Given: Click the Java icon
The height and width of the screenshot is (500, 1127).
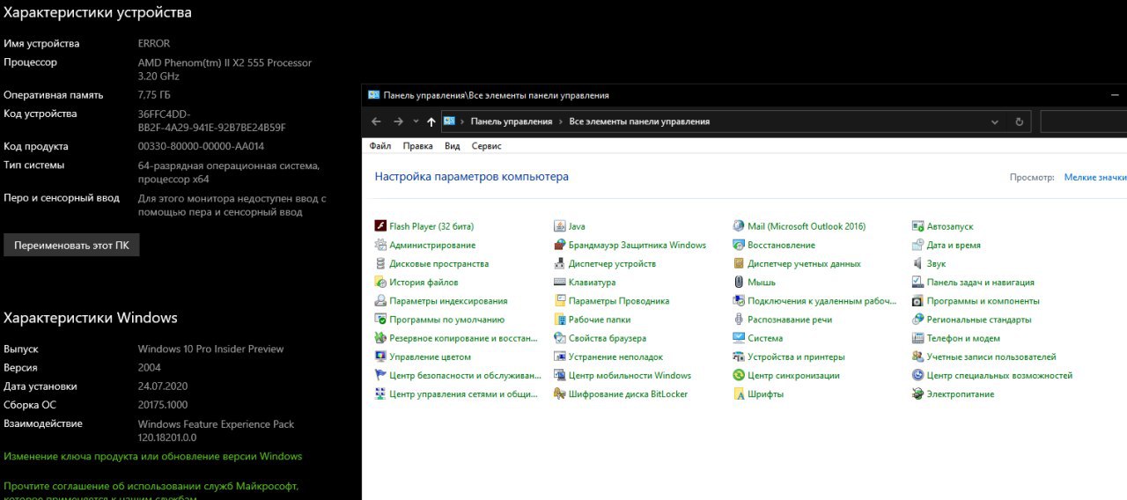Looking at the screenshot, I should [560, 226].
